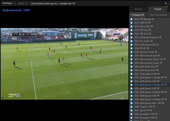Select channel text 3018. Show Turk TR

pyautogui.click(x=143, y=27)
